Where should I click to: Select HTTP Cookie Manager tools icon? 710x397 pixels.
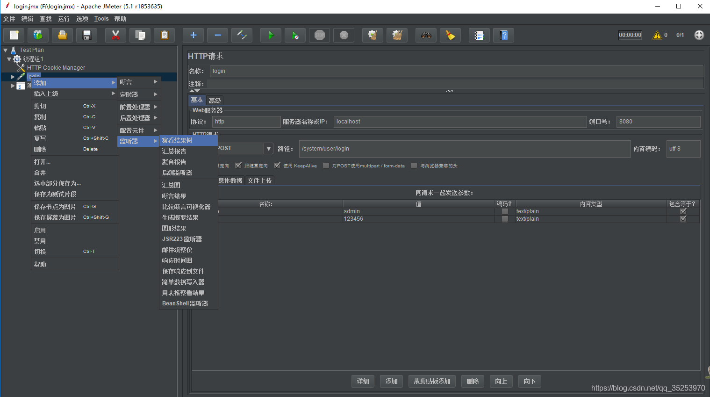(21, 68)
